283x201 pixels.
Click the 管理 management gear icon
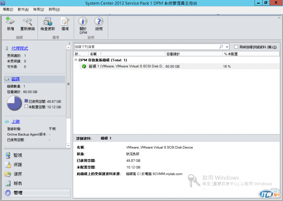click(x=8, y=193)
